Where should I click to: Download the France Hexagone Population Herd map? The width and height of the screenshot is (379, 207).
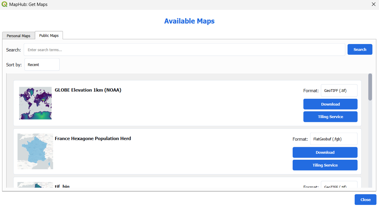point(325,152)
